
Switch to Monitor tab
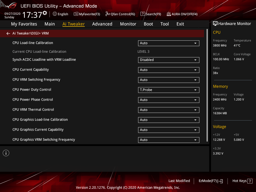[x=128, y=24]
